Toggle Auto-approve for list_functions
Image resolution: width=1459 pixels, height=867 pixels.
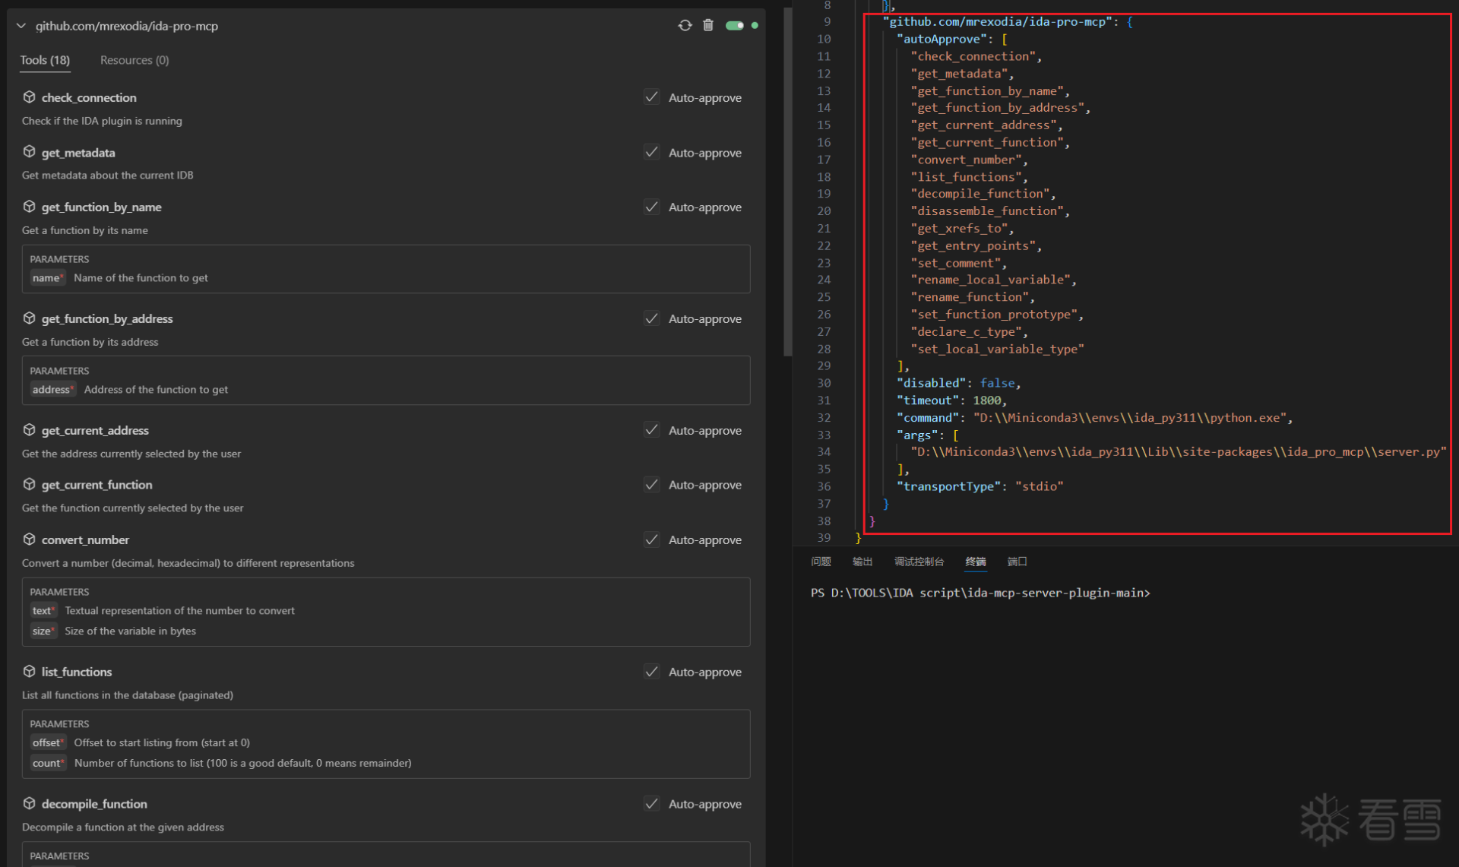click(x=651, y=672)
